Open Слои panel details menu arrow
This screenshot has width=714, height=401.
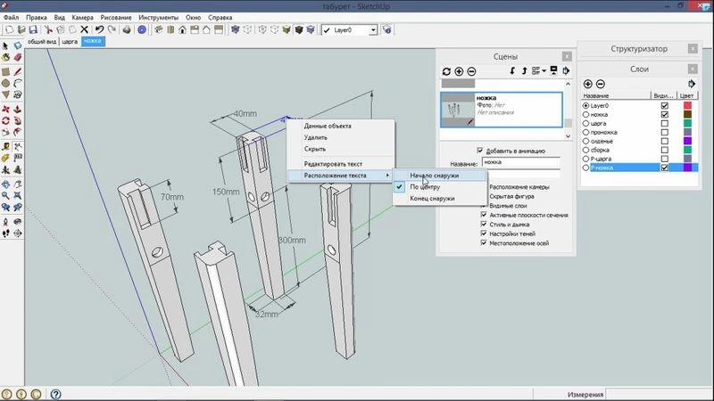click(692, 84)
